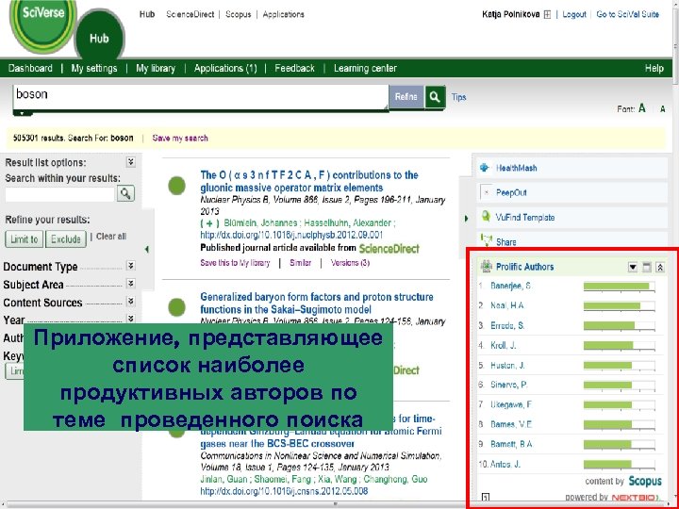
Task: Open the PeepOut application icon
Action: click(x=487, y=192)
